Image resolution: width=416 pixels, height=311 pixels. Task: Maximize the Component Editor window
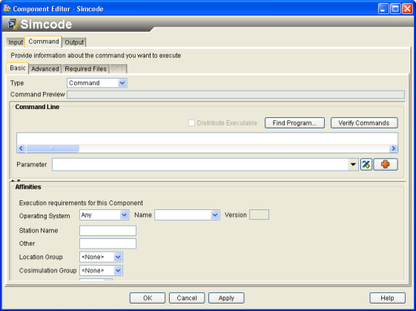point(395,9)
